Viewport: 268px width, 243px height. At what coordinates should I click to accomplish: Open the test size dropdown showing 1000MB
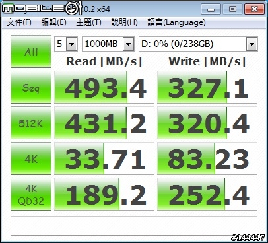pyautogui.click(x=108, y=44)
